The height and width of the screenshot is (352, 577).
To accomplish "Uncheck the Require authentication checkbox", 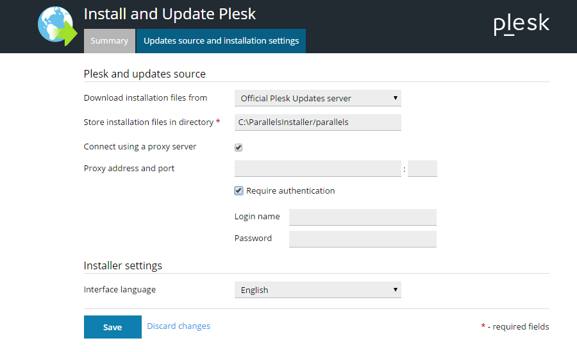I will click(x=238, y=191).
